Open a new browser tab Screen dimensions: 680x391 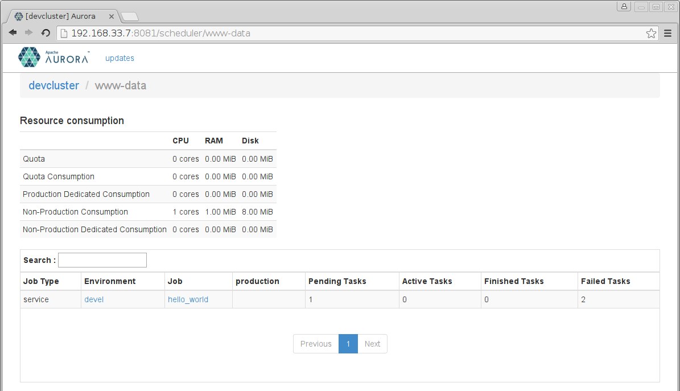coord(130,17)
